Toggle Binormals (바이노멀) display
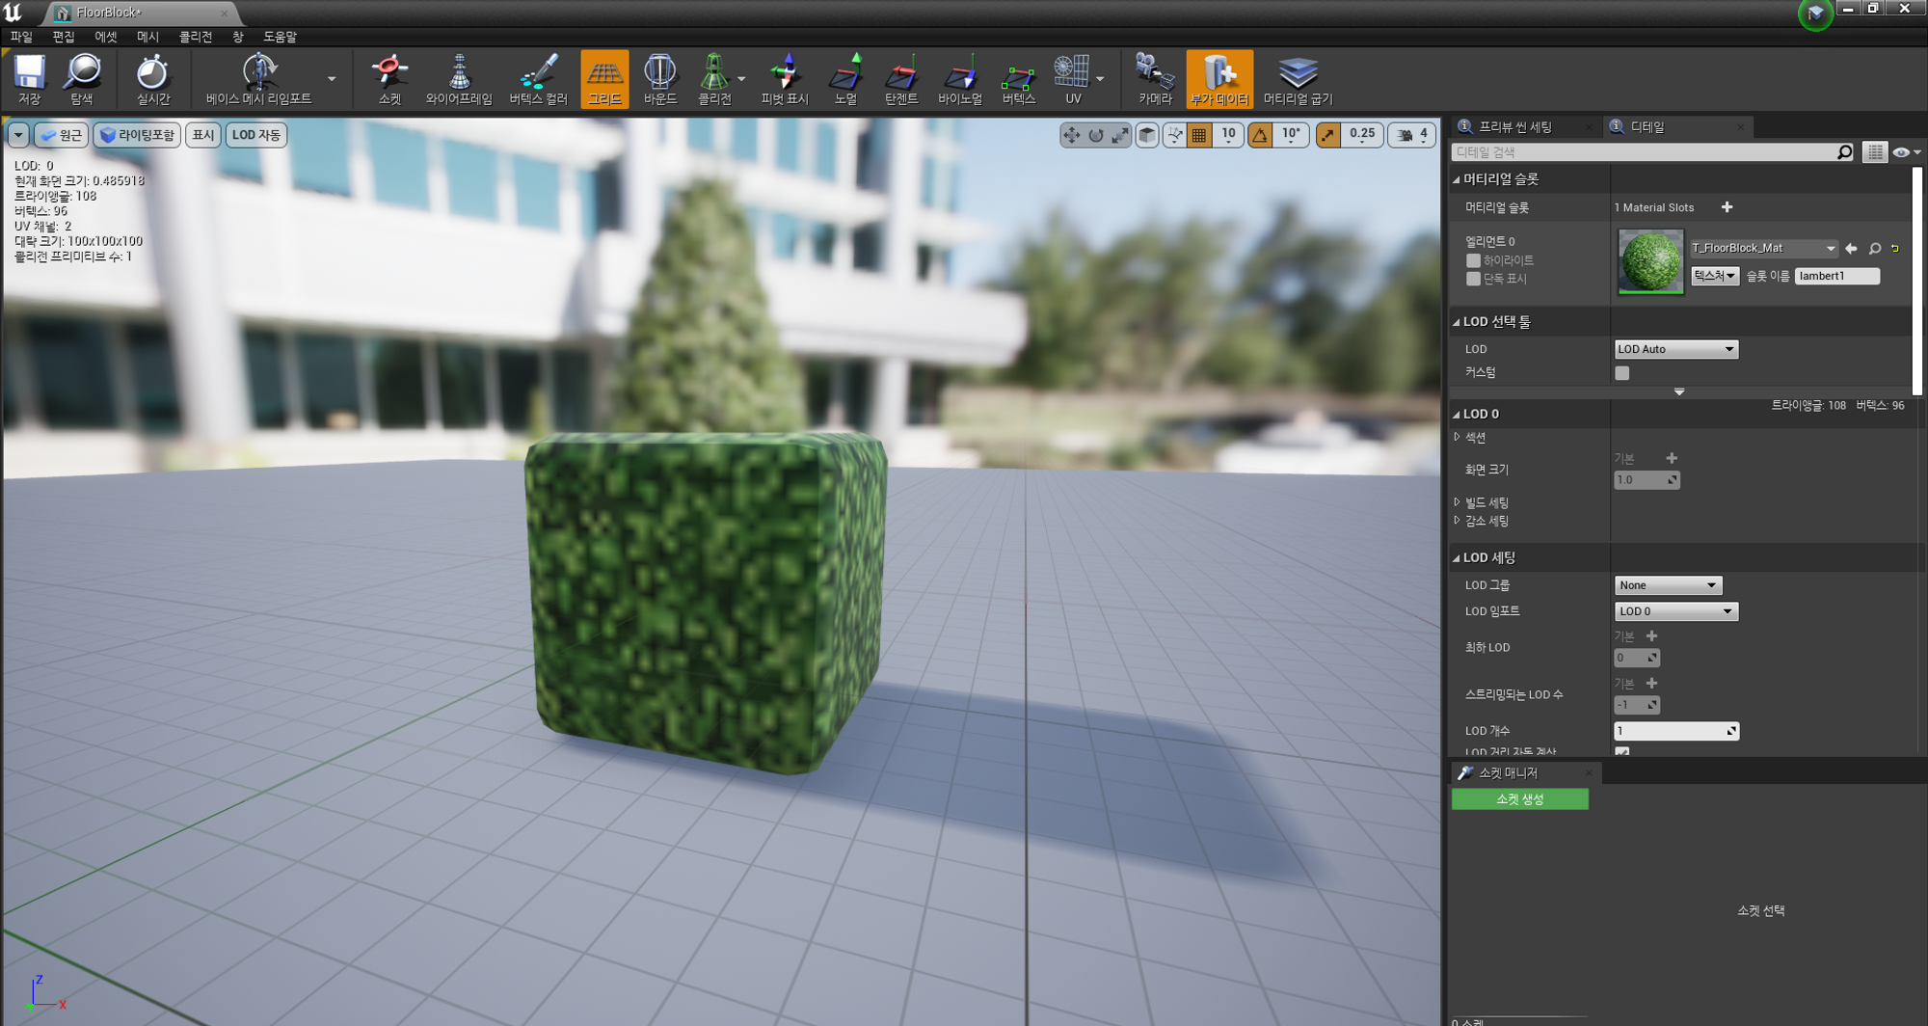This screenshot has height=1026, width=1928. point(960,79)
